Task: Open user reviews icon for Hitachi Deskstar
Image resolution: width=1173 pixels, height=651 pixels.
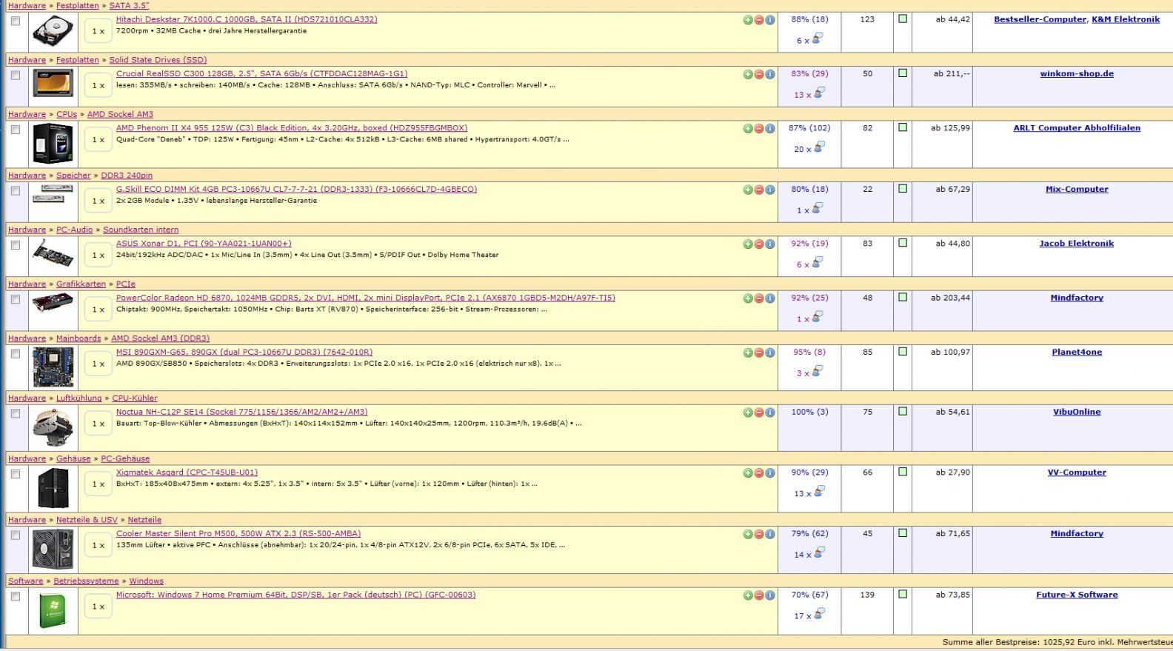Action: (x=817, y=39)
